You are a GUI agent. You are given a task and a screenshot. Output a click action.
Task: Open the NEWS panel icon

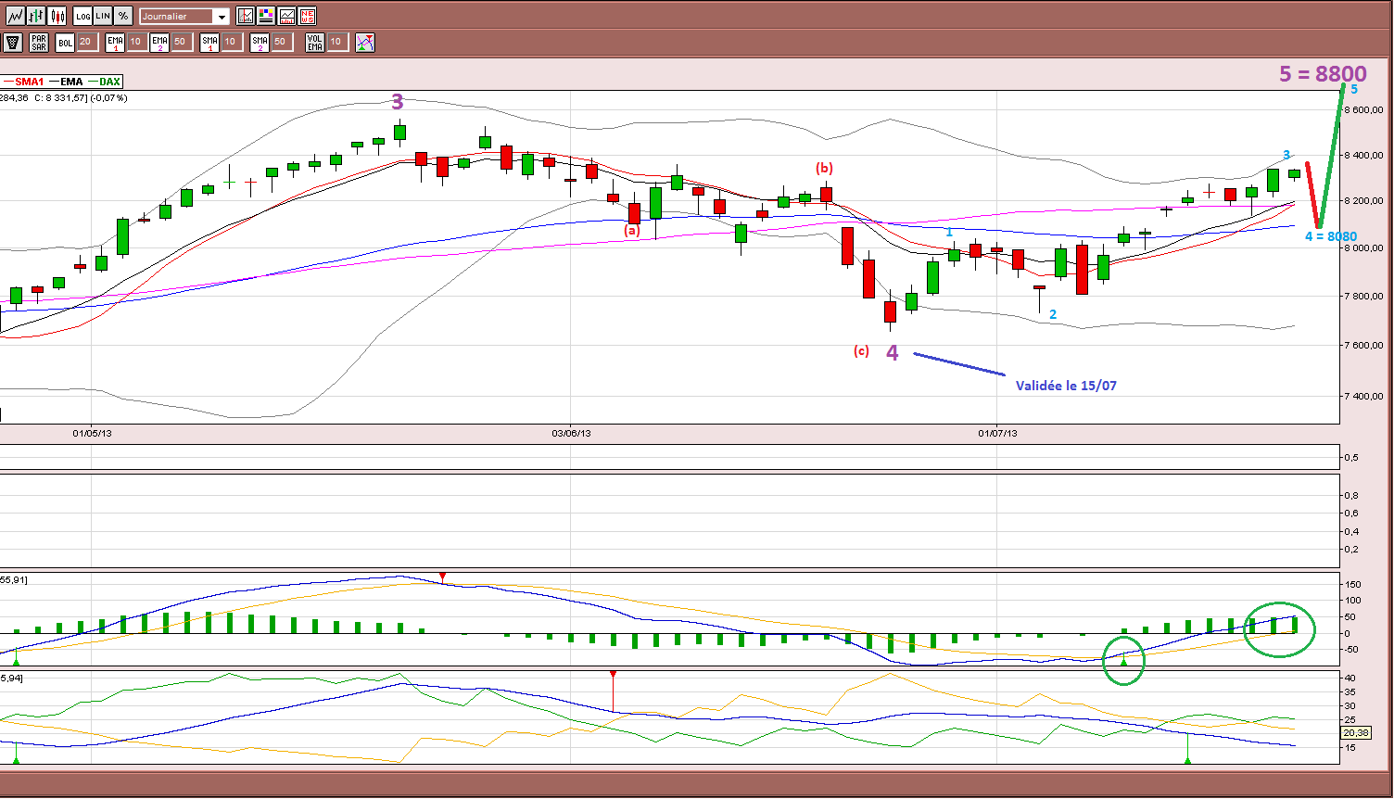point(308,16)
